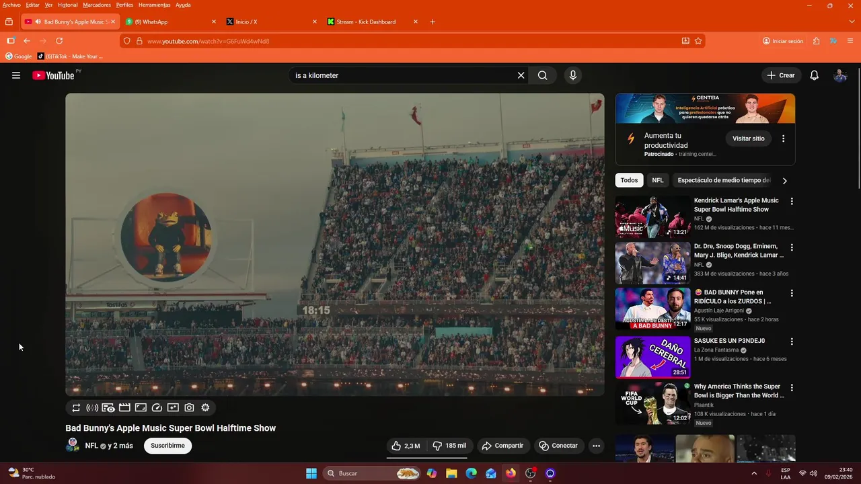Screen dimensions: 861x484
Task: Open SASUKE ES UN P3NDEJ0 video
Action: click(x=652, y=357)
